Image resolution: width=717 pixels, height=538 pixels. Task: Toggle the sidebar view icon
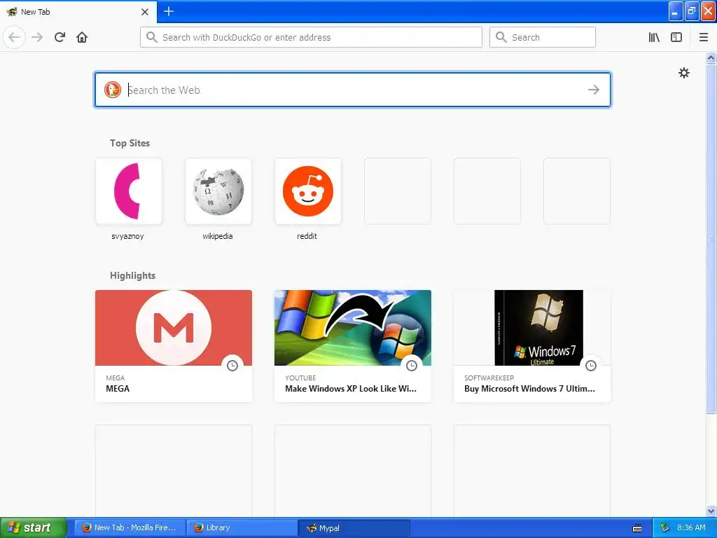(676, 37)
